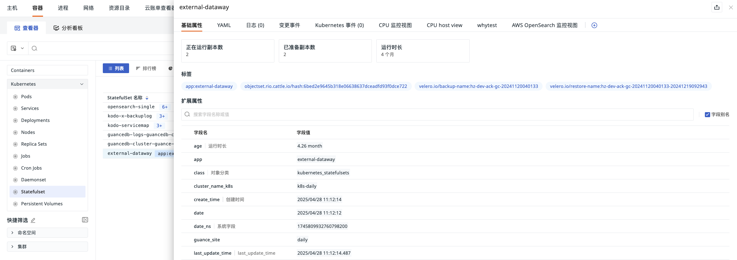Click the velero.io/restore-name tag
This screenshot has width=737, height=260.
[x=628, y=86]
